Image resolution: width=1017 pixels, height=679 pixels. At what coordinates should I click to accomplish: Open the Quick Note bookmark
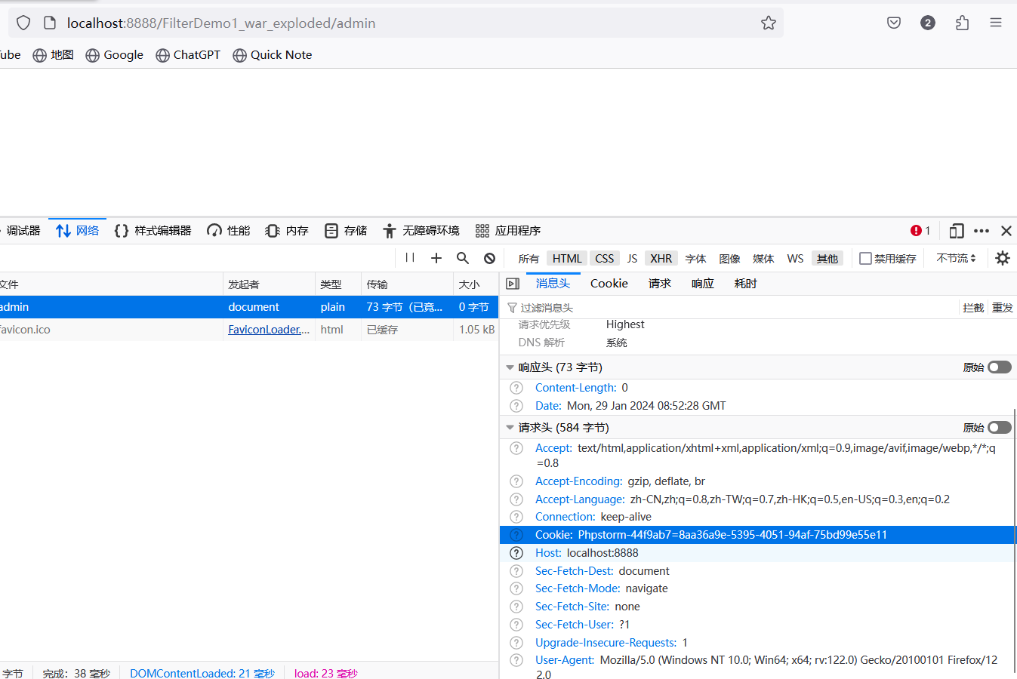click(x=273, y=55)
